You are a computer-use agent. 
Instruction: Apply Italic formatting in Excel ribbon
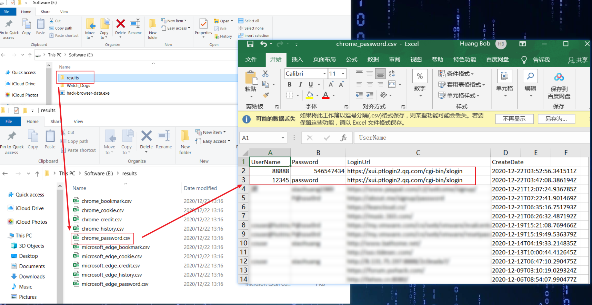click(x=300, y=85)
